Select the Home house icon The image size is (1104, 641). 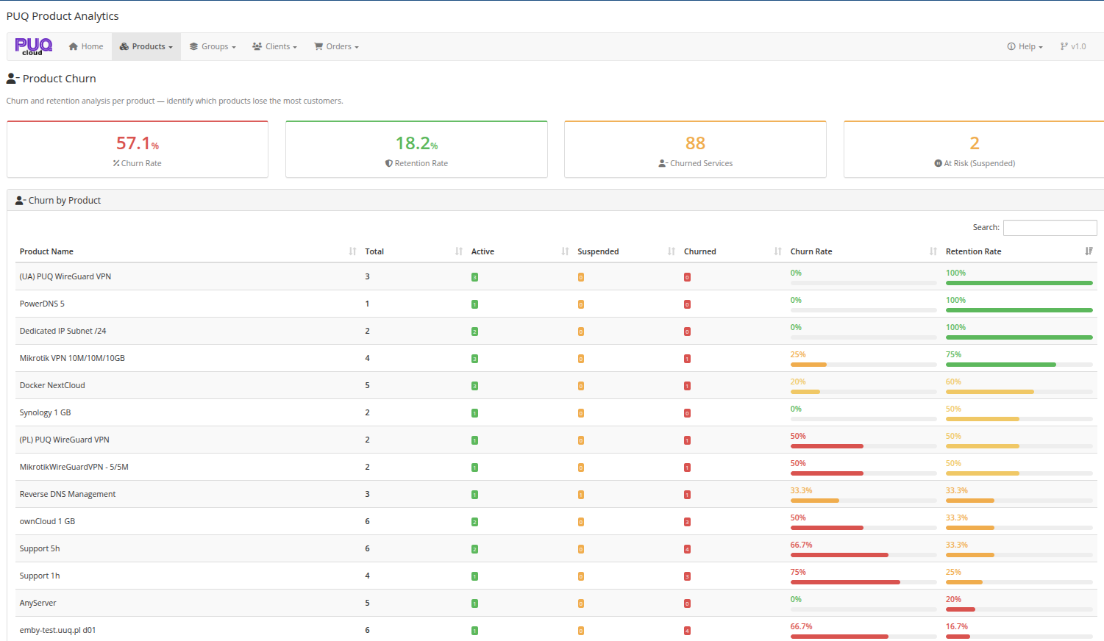click(x=72, y=46)
